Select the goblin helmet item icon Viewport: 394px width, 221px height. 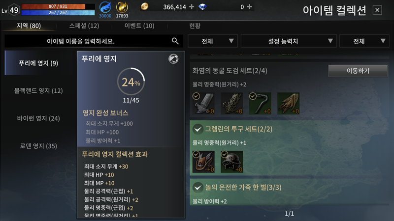(231, 162)
